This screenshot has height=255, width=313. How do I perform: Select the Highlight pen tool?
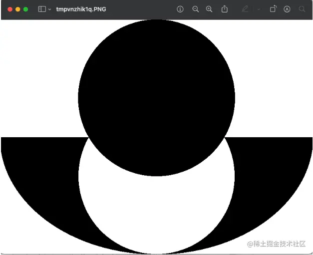click(x=245, y=9)
